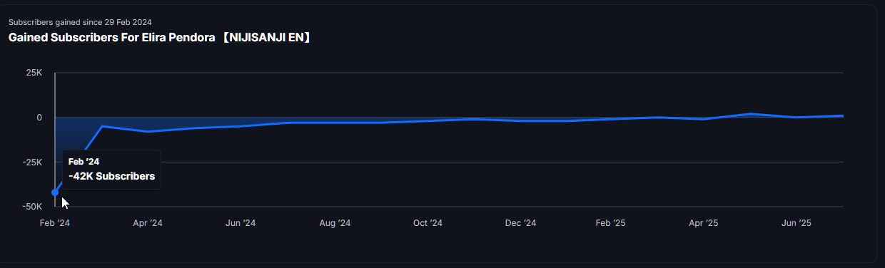Image resolution: width=885 pixels, height=268 pixels.
Task: Click the '-42K Subscribers' tooltip value
Action: (x=111, y=176)
